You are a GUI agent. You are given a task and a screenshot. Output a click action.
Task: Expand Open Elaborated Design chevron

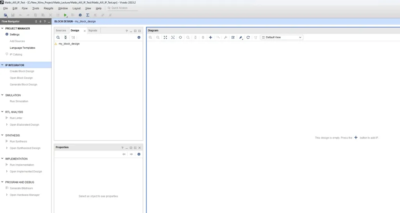[x=7, y=124]
